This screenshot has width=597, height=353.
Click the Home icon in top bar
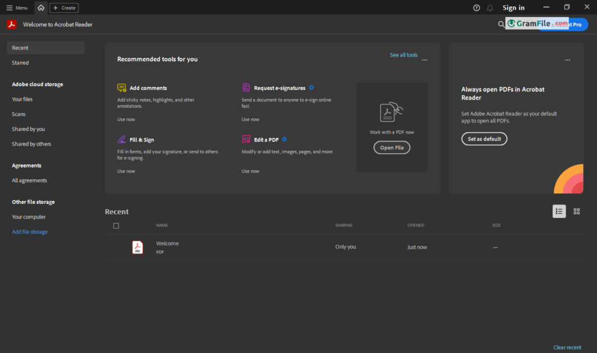click(x=41, y=8)
